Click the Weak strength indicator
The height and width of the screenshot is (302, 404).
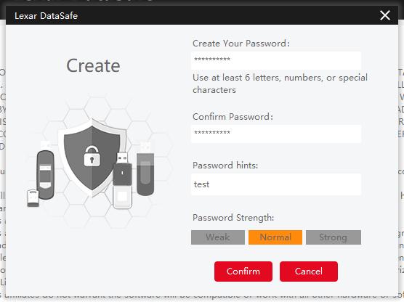point(218,237)
